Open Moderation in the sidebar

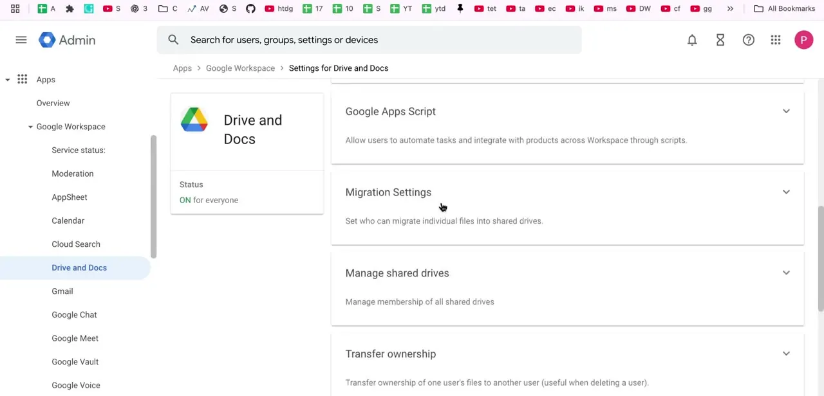pos(73,174)
